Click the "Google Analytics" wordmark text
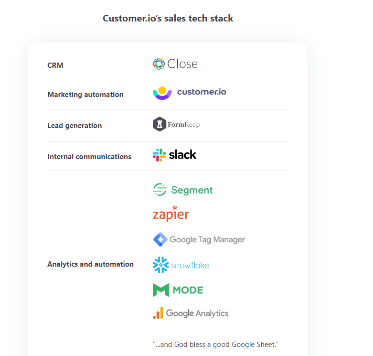 pos(197,313)
